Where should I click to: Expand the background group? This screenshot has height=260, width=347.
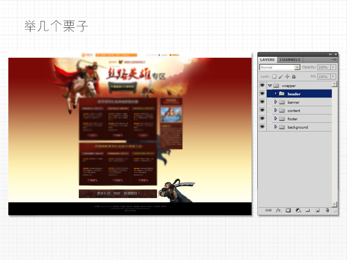275,127
